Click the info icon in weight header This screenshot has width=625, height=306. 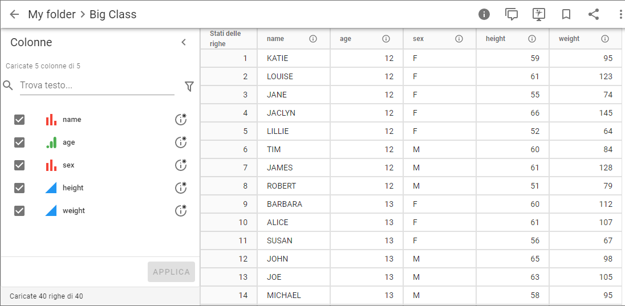point(604,39)
